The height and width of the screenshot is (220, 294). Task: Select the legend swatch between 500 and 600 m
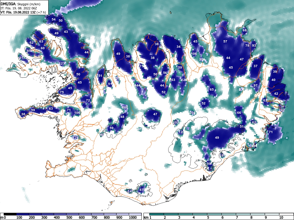[x=73, y=214]
